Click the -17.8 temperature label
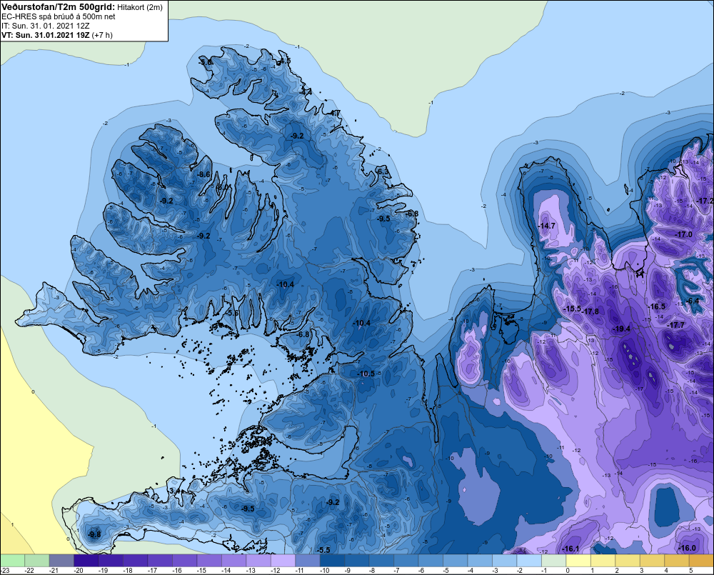Viewport: 714px width, 575px height. [x=590, y=311]
